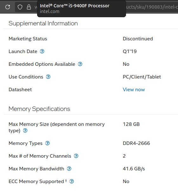Screen dimensions: 178x192
Task: Open help icon beside Use Conditions
Action: (x=48, y=77)
